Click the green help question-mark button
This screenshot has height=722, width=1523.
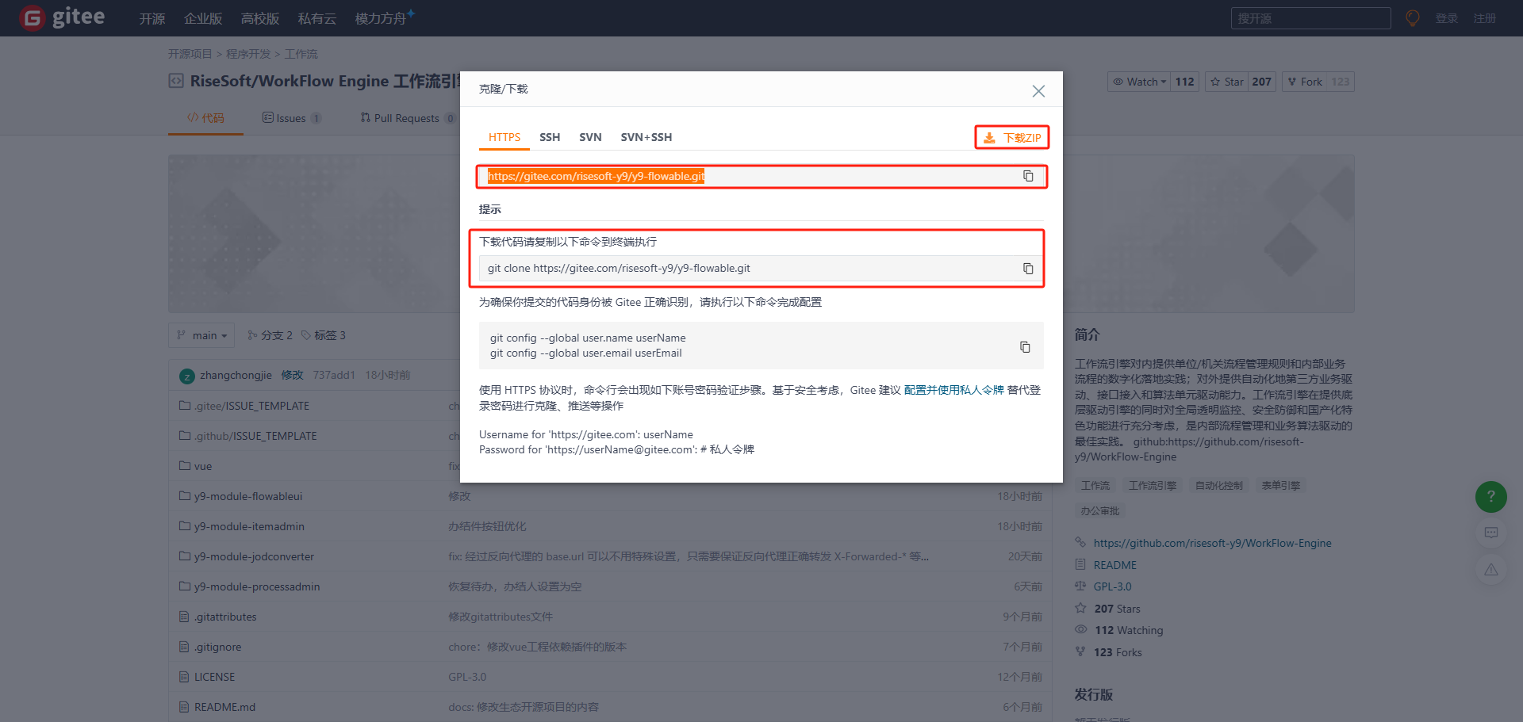pyautogui.click(x=1491, y=497)
